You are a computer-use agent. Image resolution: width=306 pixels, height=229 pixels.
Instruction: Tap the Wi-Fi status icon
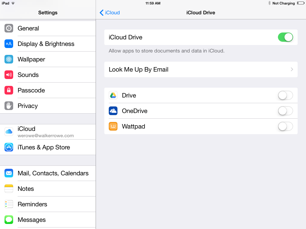(13, 3)
